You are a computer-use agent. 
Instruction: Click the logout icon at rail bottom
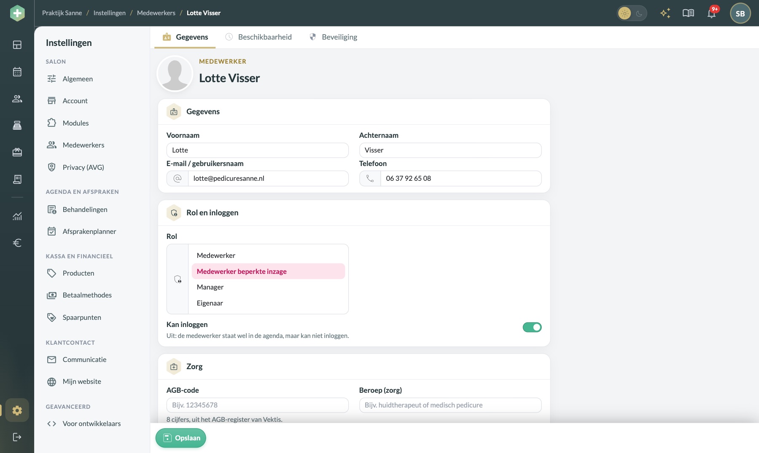(17, 437)
